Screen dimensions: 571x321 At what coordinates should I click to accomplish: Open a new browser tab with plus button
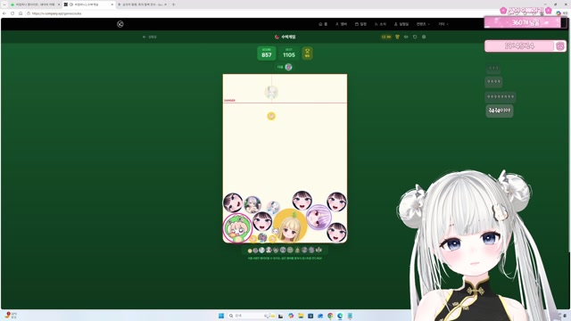click(173, 4)
